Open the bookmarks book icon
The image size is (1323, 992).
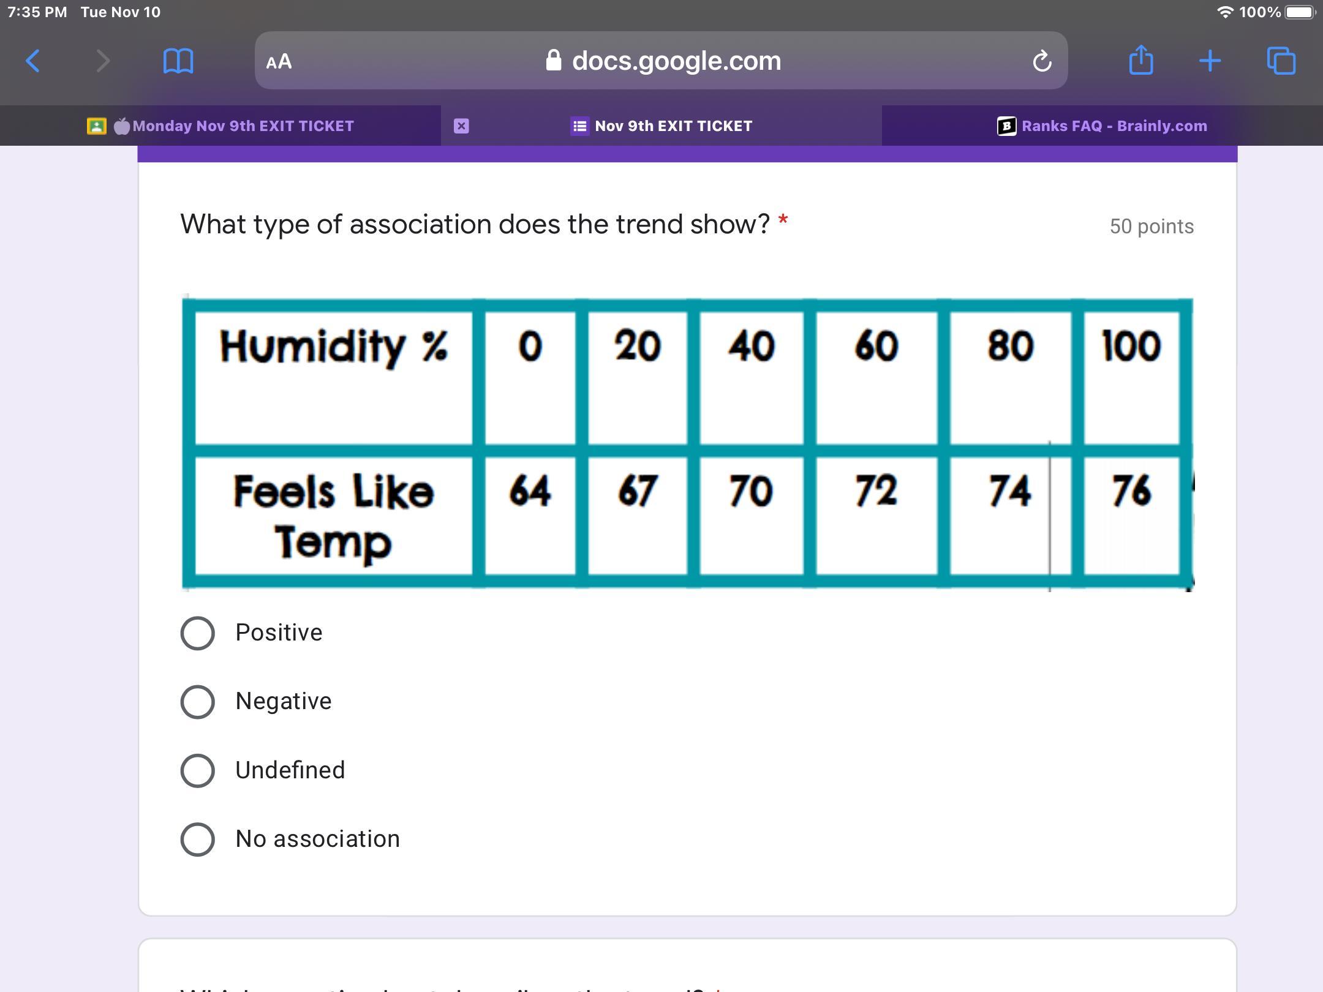pyautogui.click(x=178, y=61)
